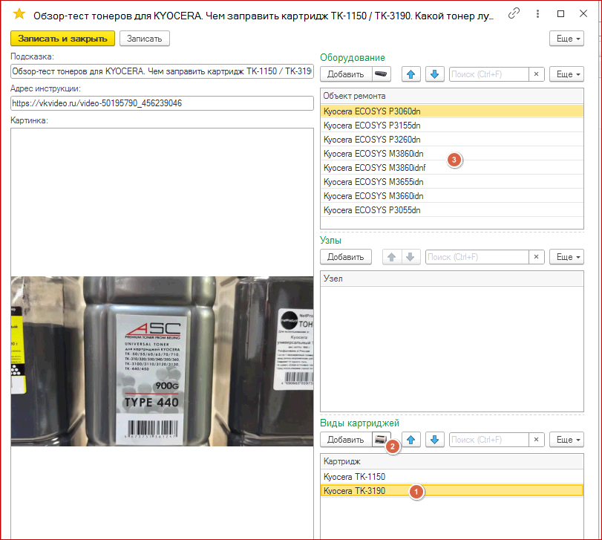The width and height of the screenshot is (602, 540).
Task: Move selected Узлы row up
Action: (x=392, y=257)
